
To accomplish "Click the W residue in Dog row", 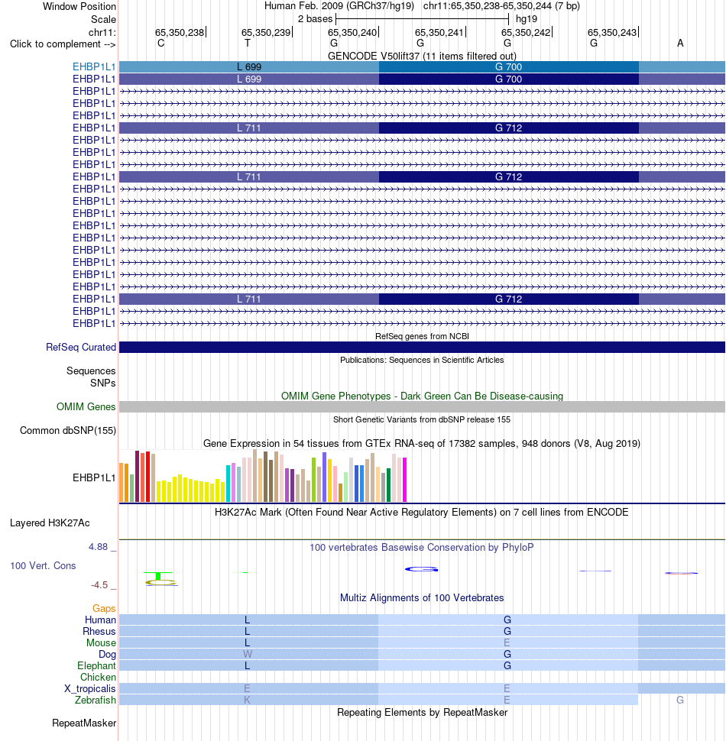I will (247, 654).
